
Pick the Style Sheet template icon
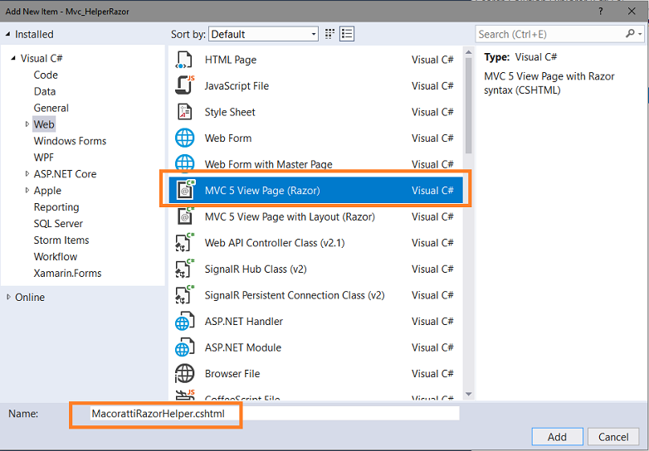click(184, 112)
